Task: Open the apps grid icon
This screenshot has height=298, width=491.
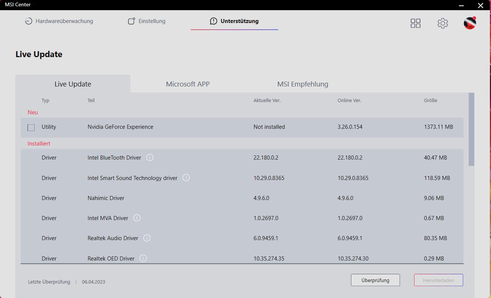Action: click(x=416, y=23)
